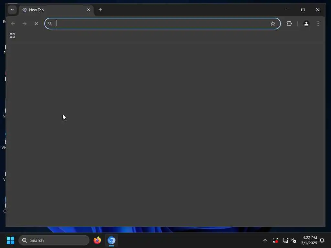This screenshot has height=248, width=331.
Task: Show hidden system tray icons
Action: 265,240
